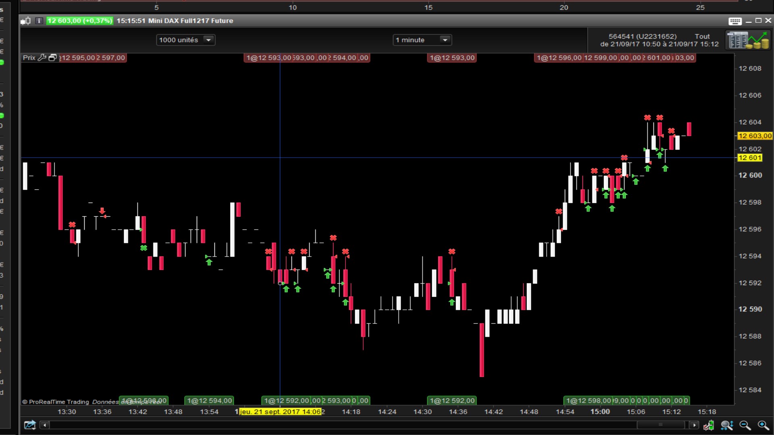Click the chart export icon bottom left
The height and width of the screenshot is (435, 774).
pyautogui.click(x=30, y=425)
